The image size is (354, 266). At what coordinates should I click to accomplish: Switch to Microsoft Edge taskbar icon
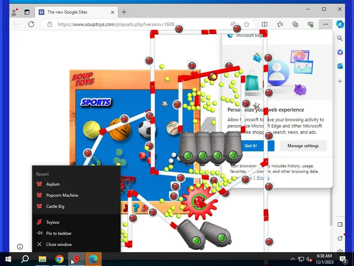[x=93, y=259]
